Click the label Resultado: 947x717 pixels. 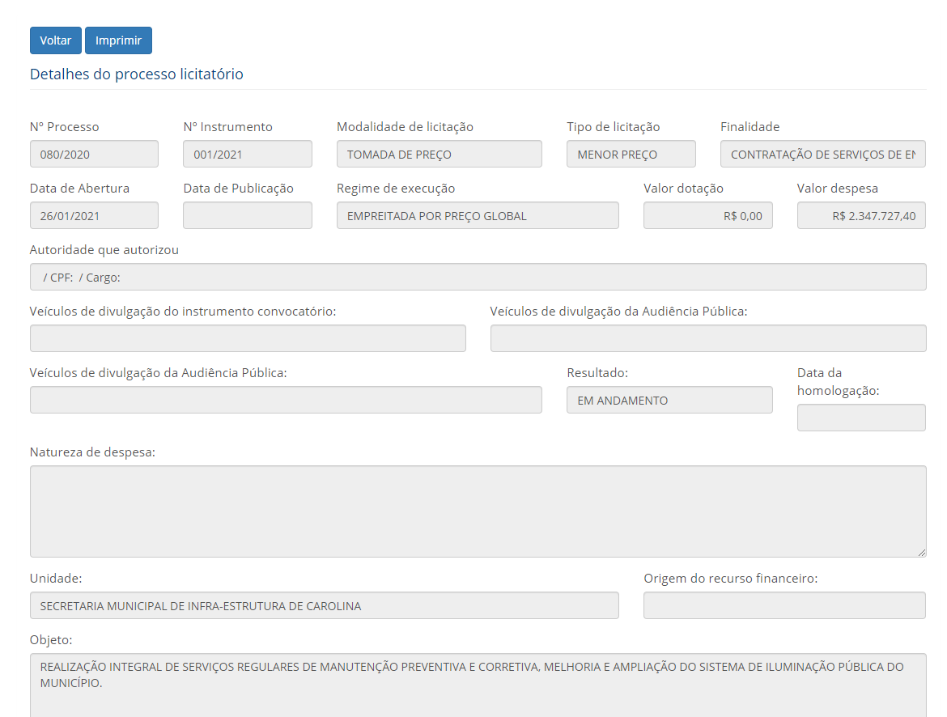click(597, 373)
